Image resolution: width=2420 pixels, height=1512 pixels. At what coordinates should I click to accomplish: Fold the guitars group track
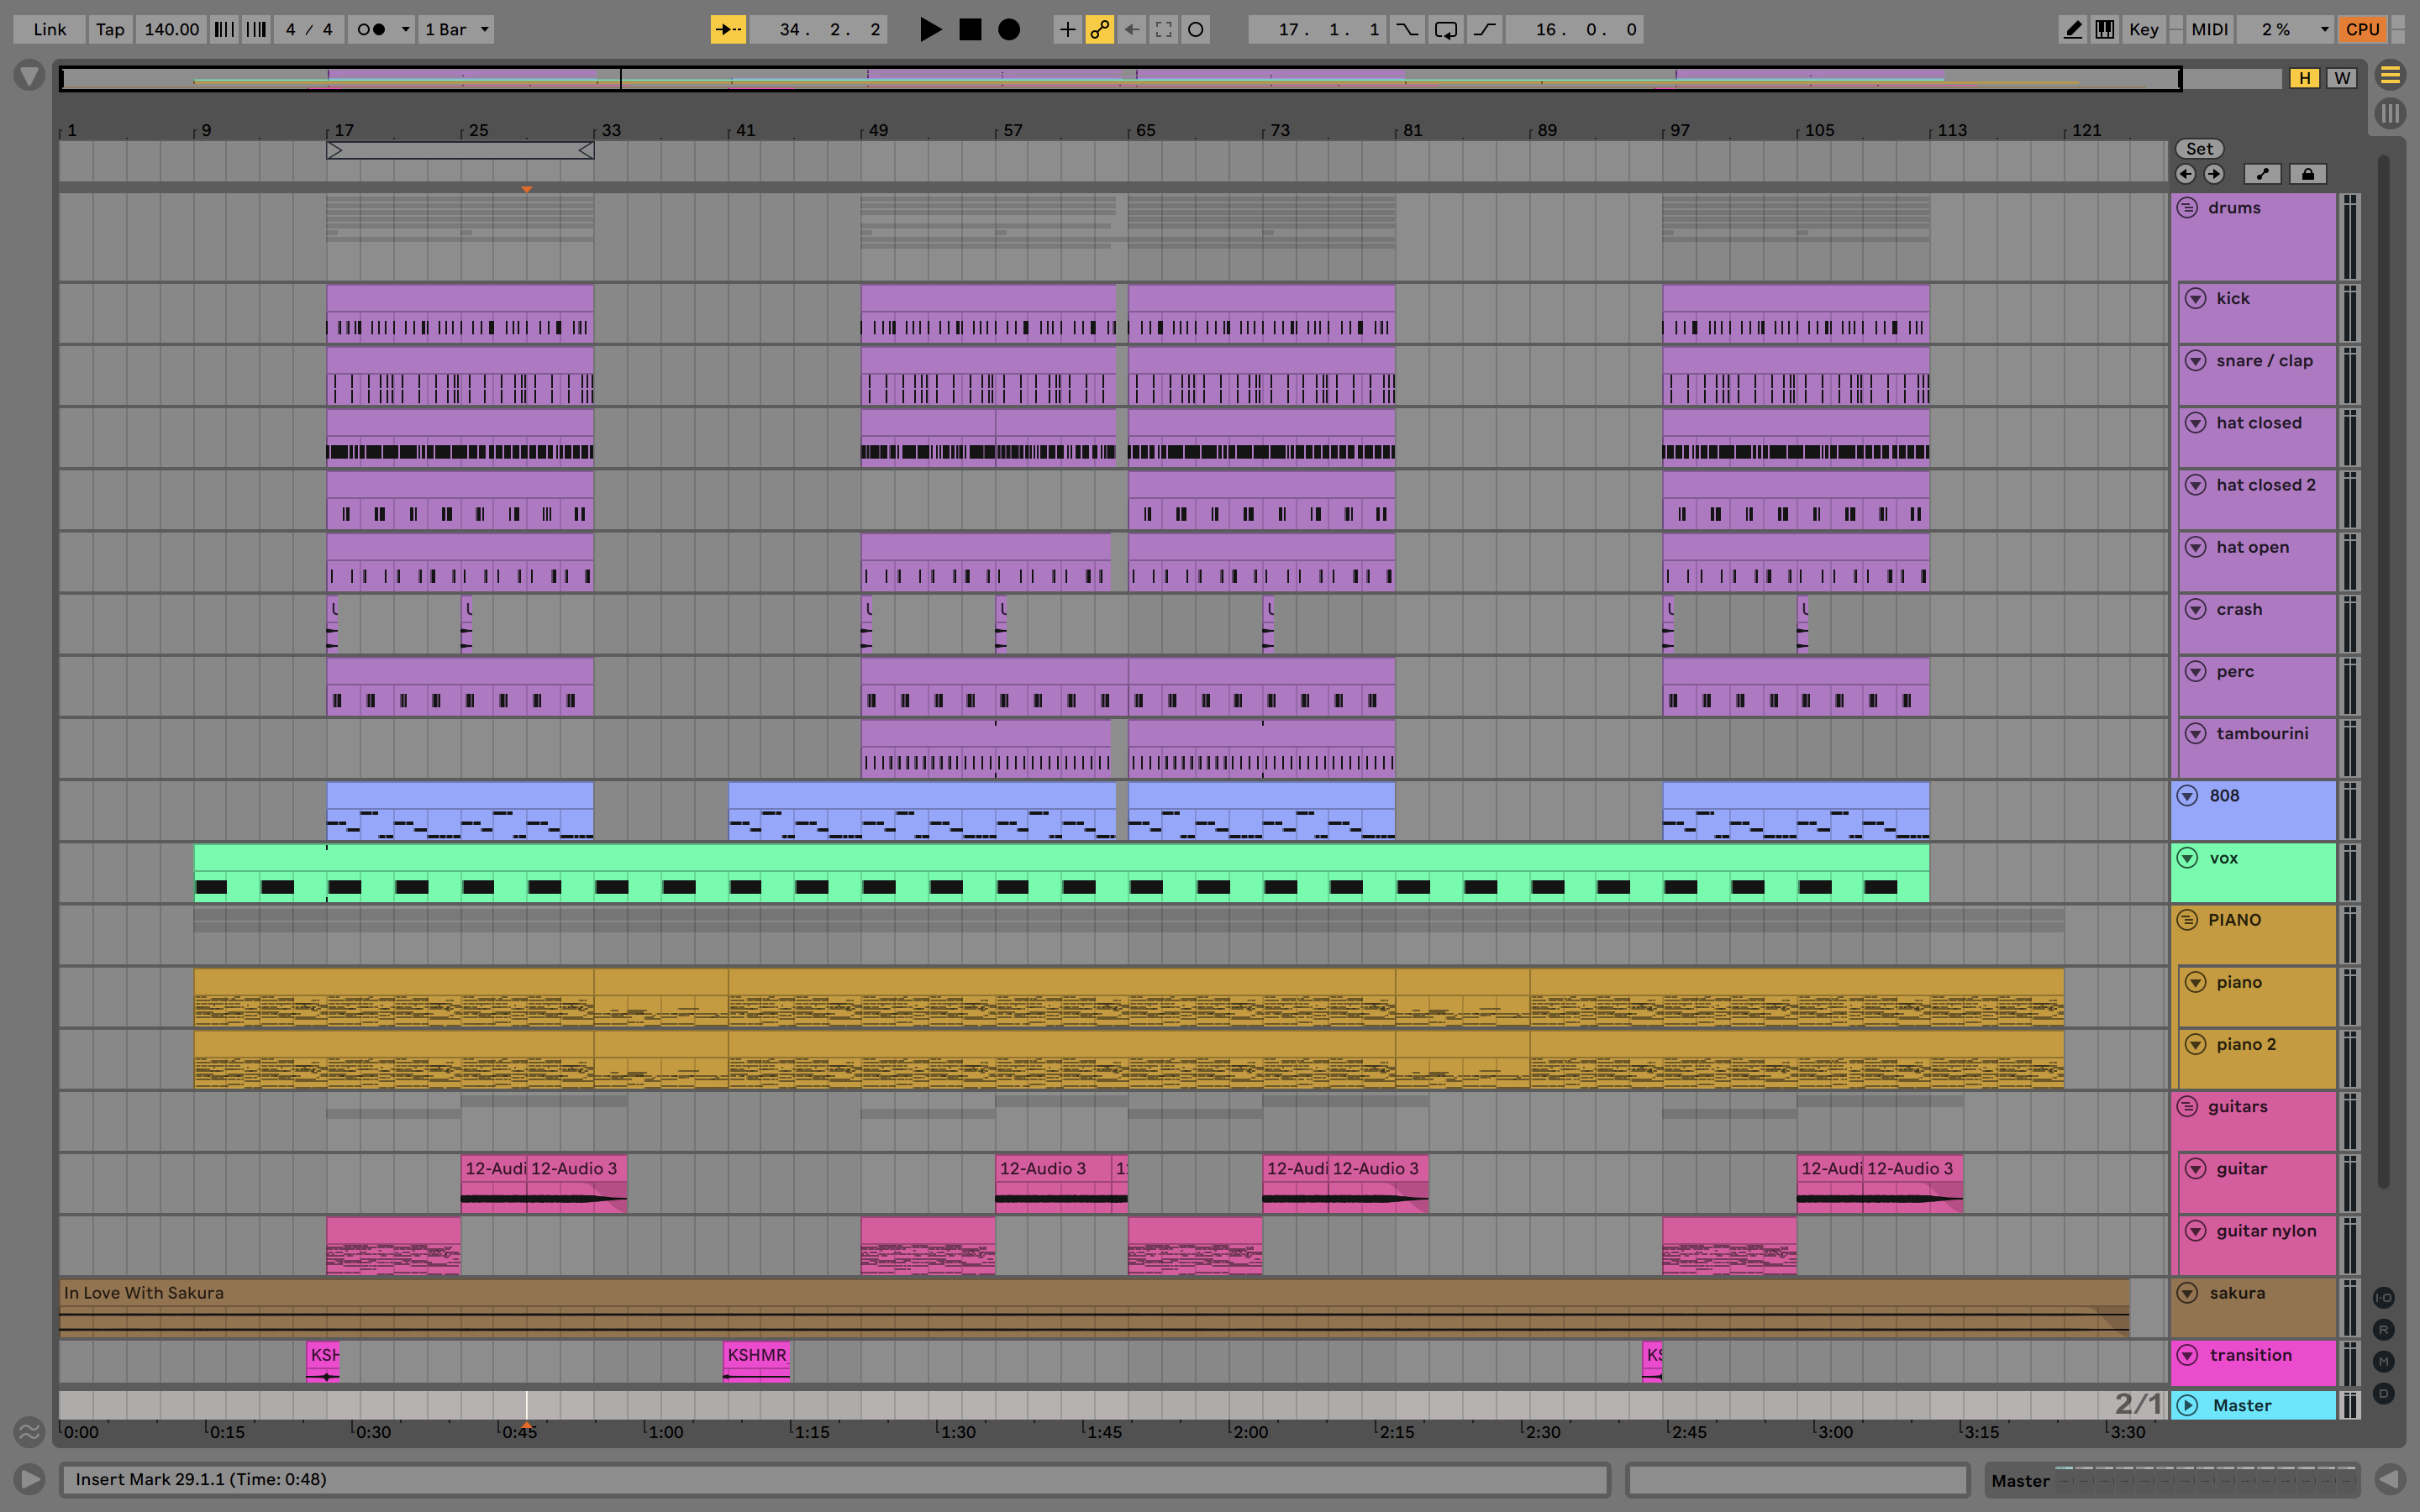[2187, 1106]
